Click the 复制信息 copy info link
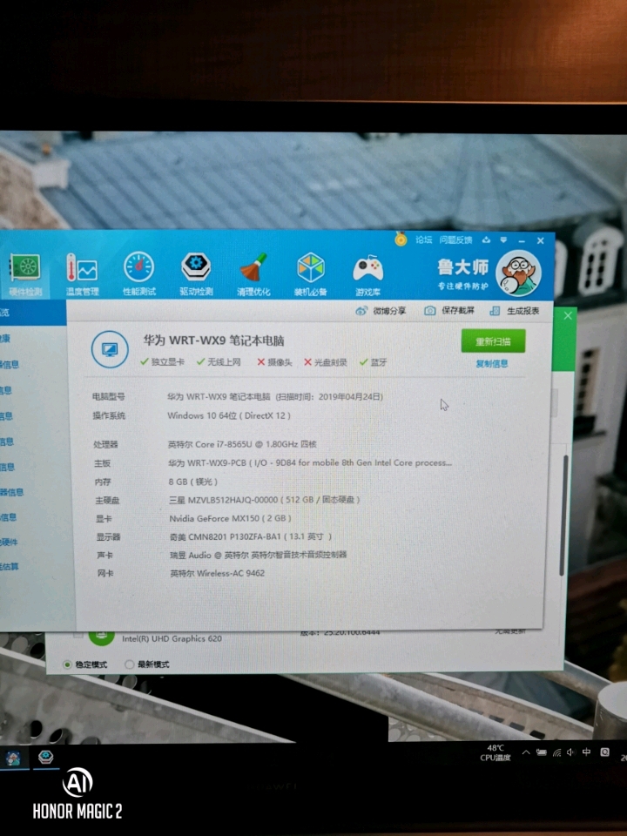The image size is (627, 836). (492, 364)
